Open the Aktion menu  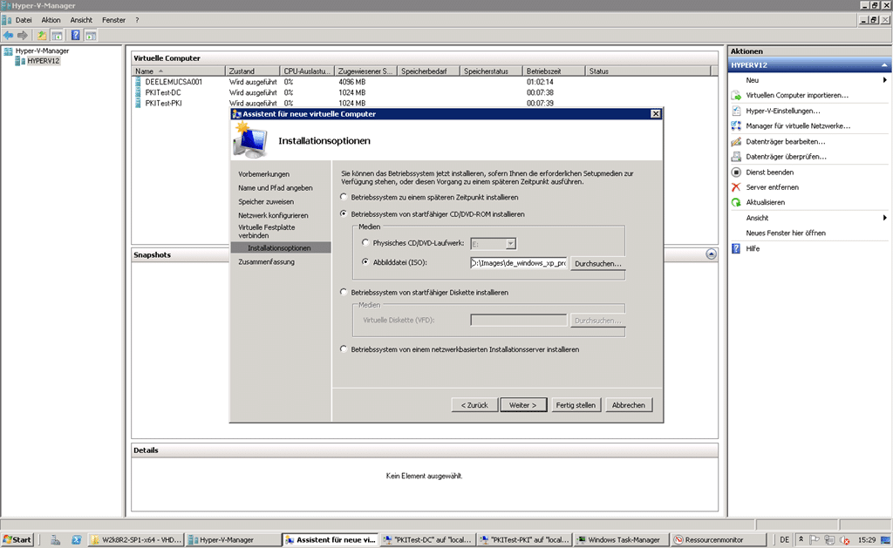[51, 20]
